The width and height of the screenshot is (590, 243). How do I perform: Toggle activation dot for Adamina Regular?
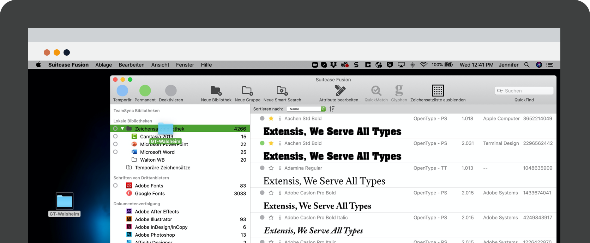(x=262, y=168)
